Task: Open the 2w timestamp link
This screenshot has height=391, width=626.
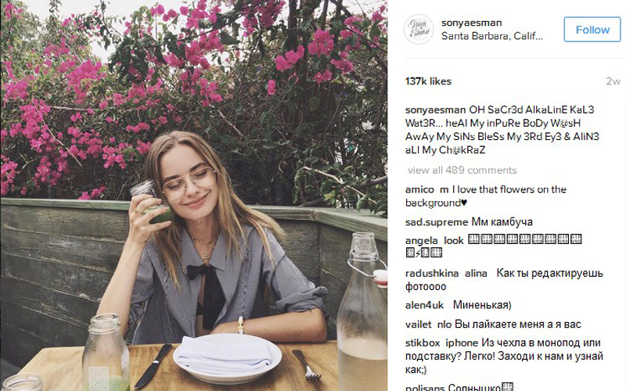Action: pos(613,81)
